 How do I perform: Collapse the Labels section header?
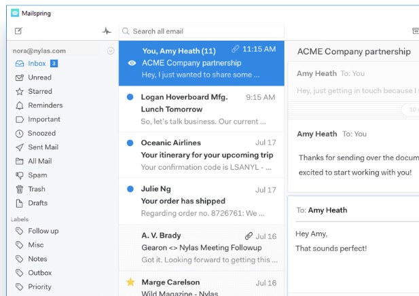point(20,219)
